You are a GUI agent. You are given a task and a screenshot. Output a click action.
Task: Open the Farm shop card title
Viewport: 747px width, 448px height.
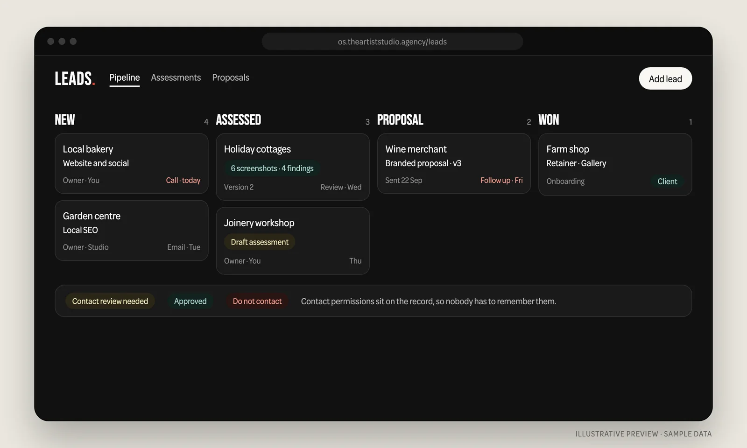[568, 149]
